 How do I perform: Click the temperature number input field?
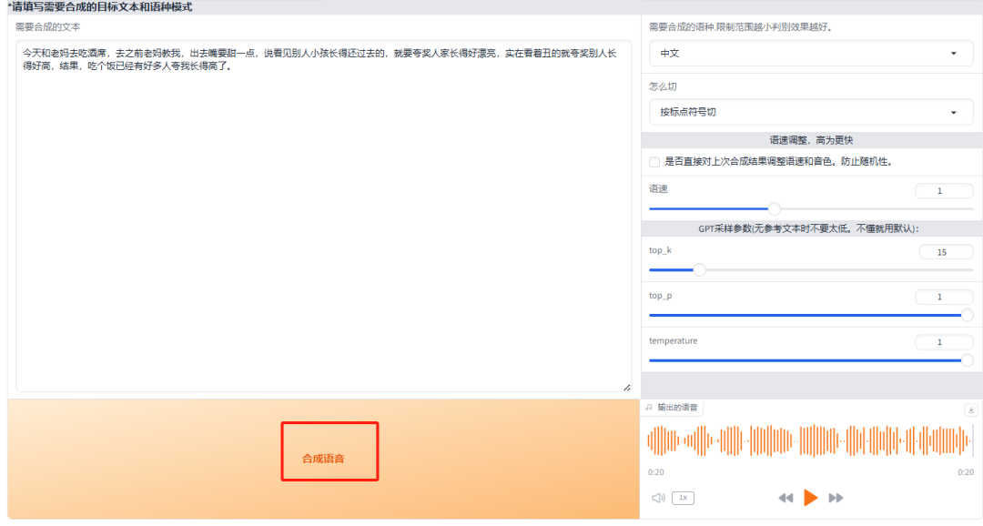point(944,341)
